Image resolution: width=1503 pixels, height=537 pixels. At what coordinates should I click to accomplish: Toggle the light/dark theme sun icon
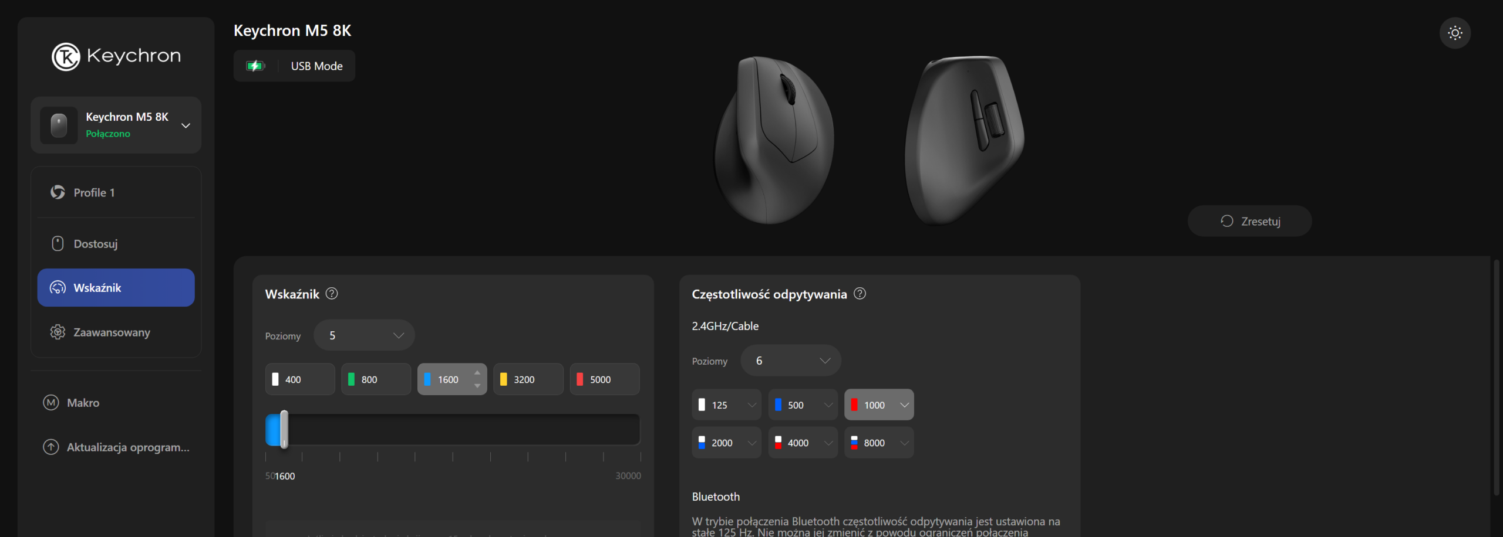(x=1455, y=33)
